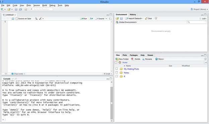The height and width of the screenshot is (124, 209).
Task: Minimize the Files pane
Action: 202,55
